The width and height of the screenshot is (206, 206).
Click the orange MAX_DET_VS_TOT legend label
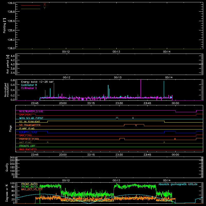pos(32,189)
